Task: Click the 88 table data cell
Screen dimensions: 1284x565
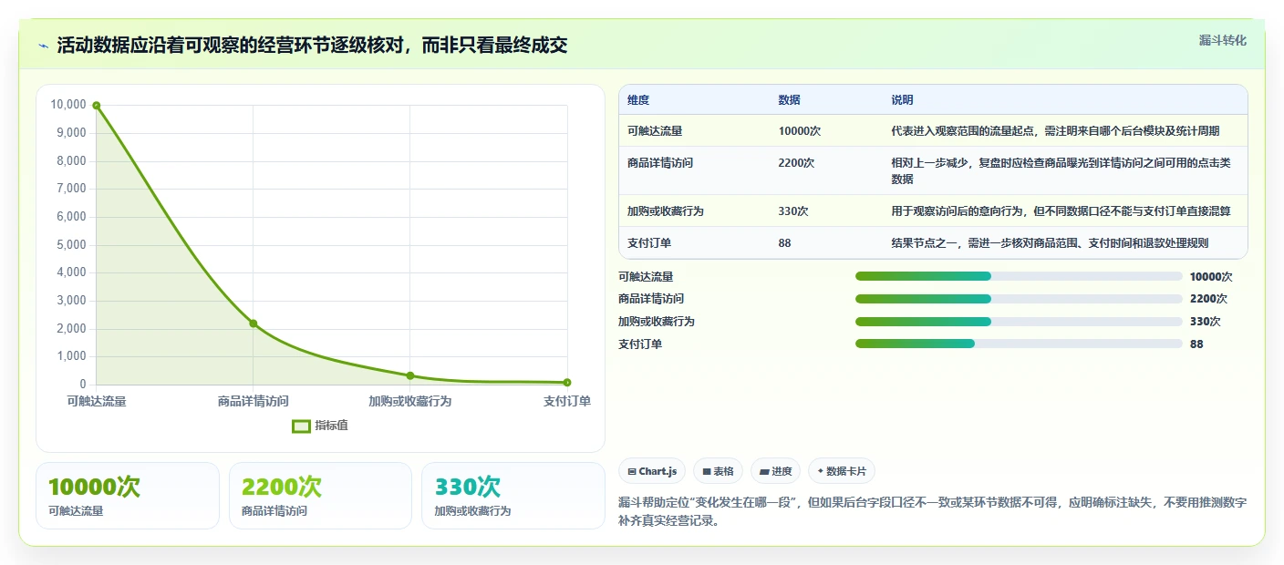Action: coord(784,243)
